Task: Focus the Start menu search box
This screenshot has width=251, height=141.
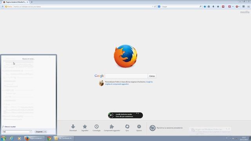Action: pos(17,132)
